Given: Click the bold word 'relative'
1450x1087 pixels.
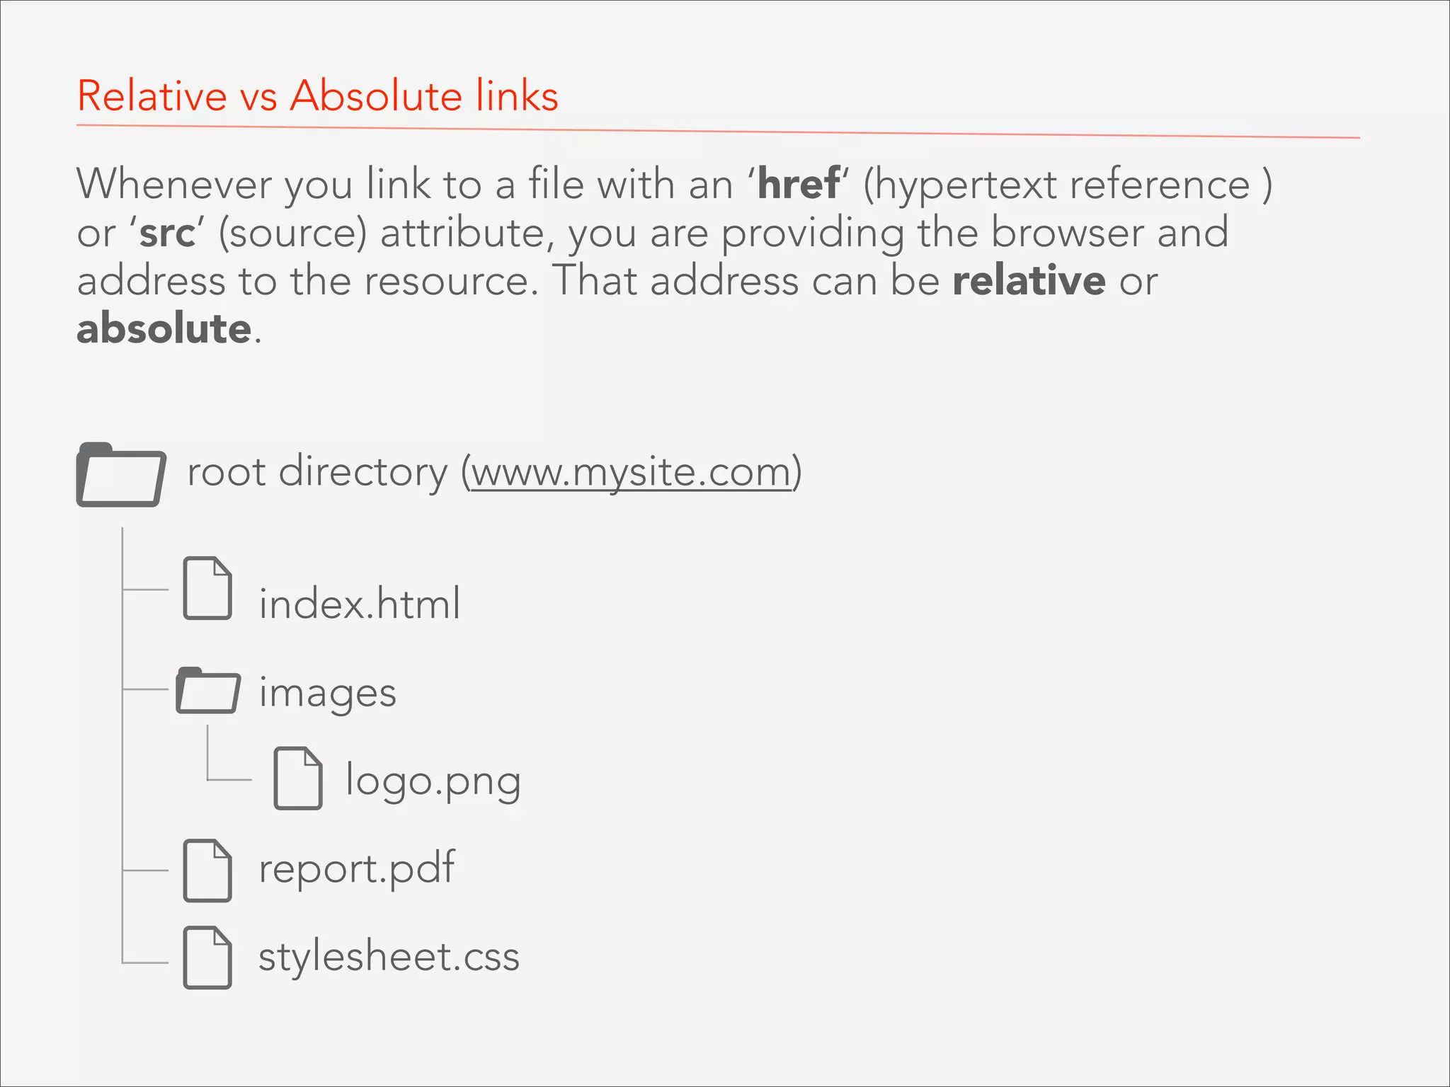Looking at the screenshot, I should click(1029, 280).
